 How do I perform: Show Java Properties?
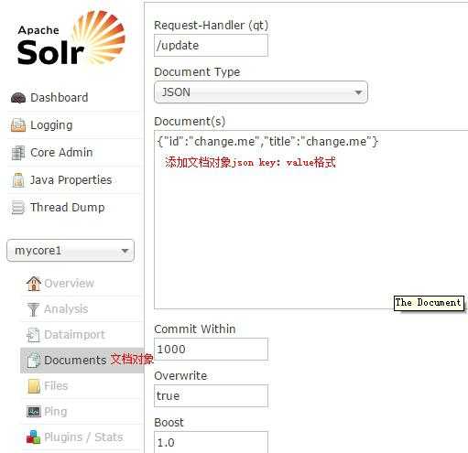tap(71, 179)
